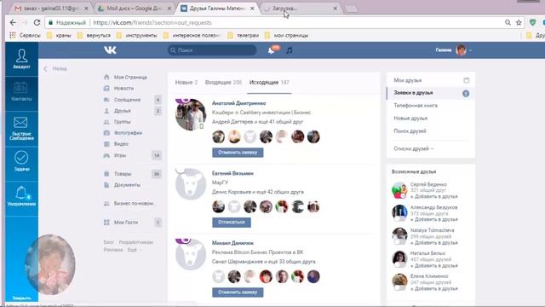Close the Мой диск Google tab
Viewport: 545px width, 307px height.
[169, 9]
